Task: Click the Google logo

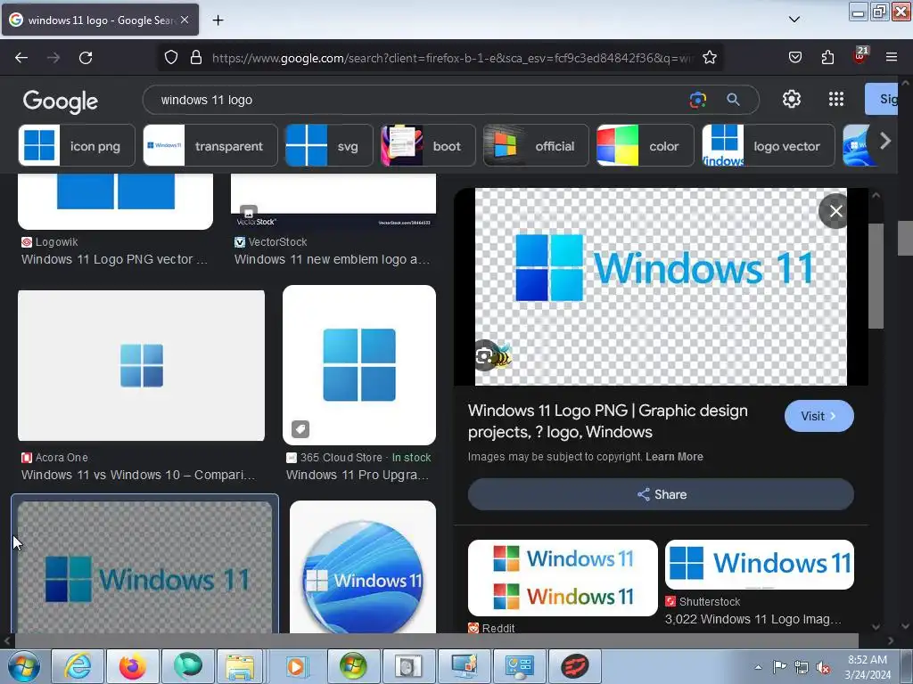Action: 61,102
